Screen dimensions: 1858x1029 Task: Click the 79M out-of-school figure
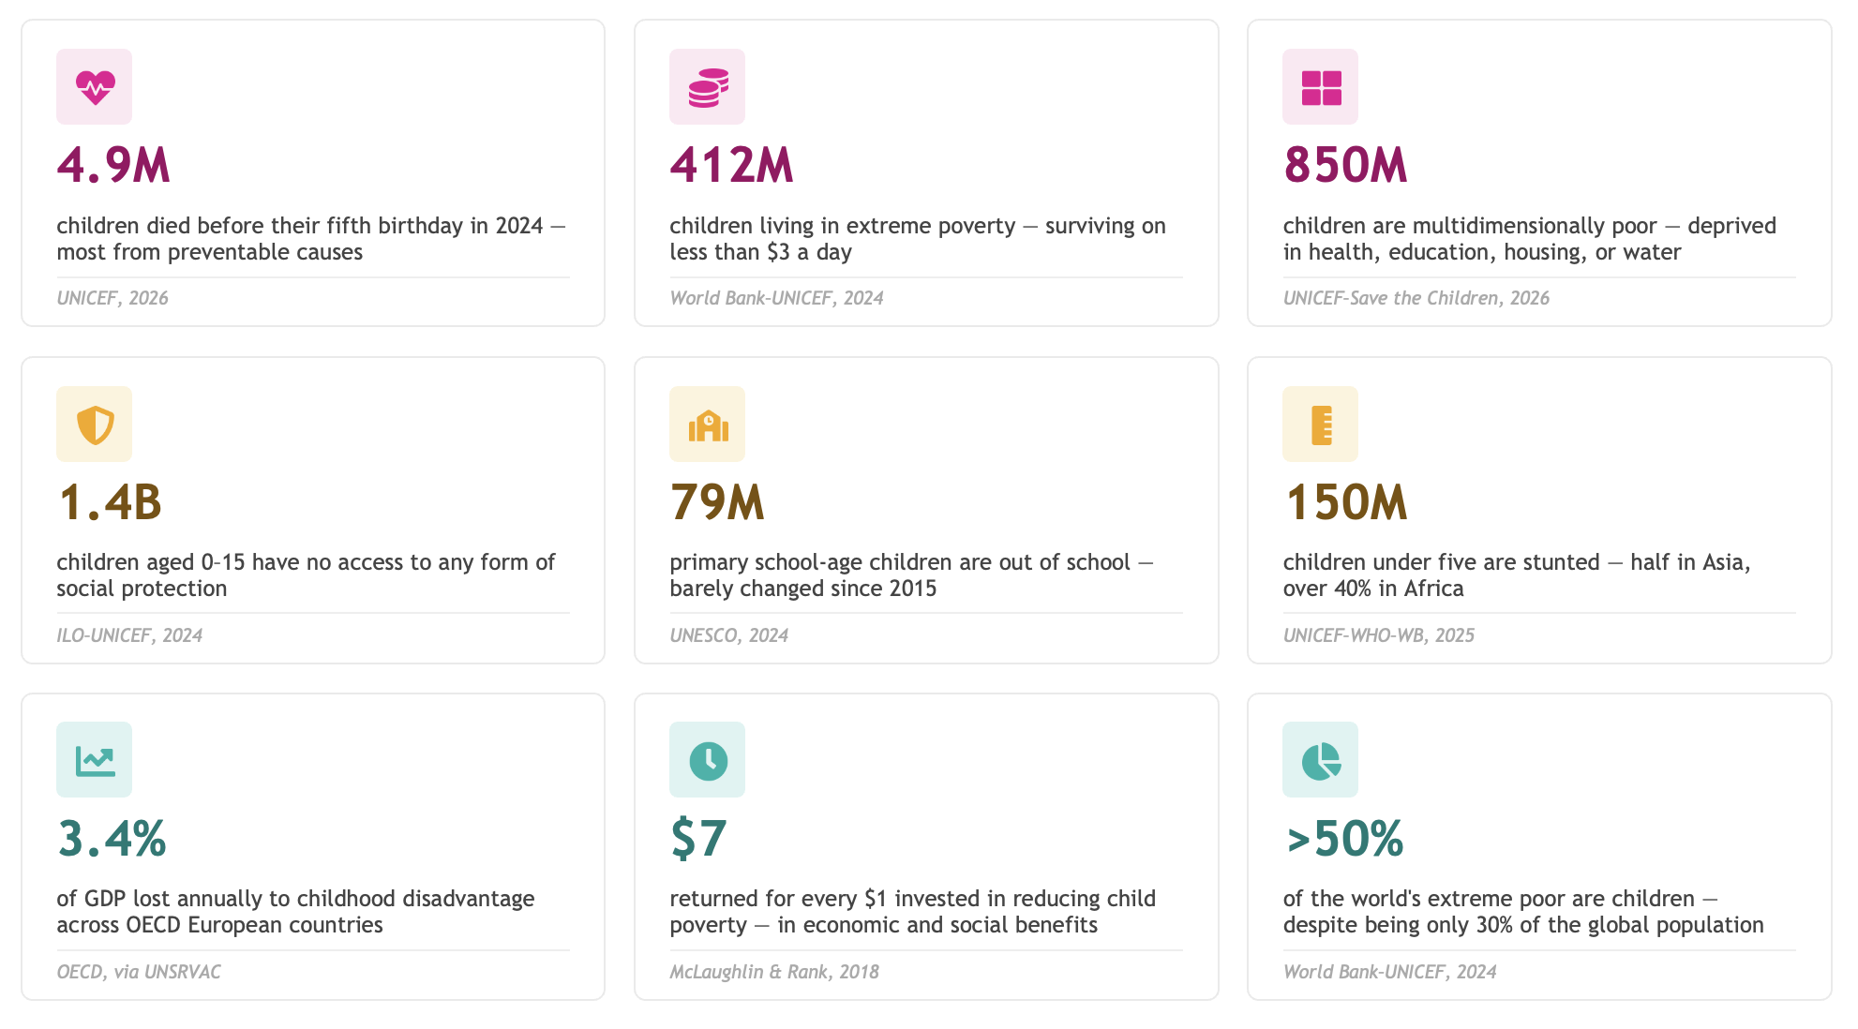717,502
